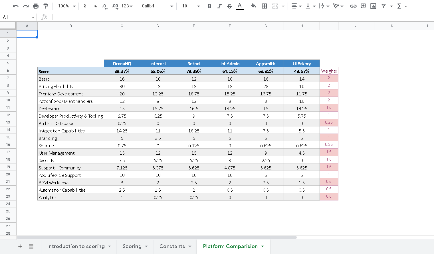Click the Name box showing A1

pyautogui.click(x=18, y=17)
